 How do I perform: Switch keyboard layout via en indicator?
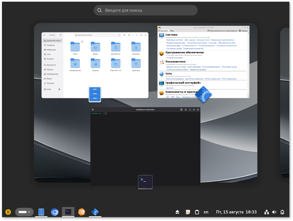coord(206,212)
